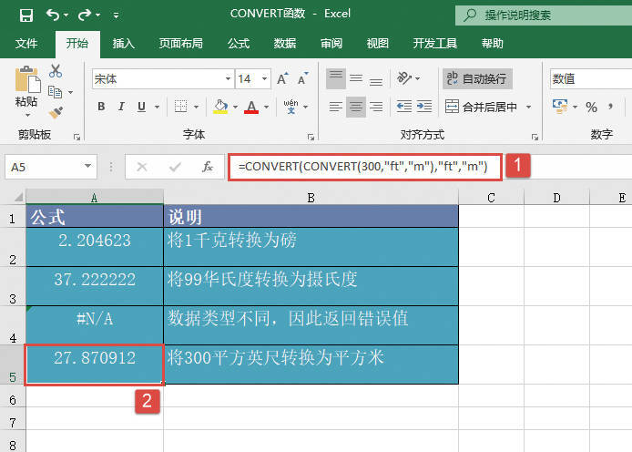Select cell A3 containing 37.222222

[95, 280]
